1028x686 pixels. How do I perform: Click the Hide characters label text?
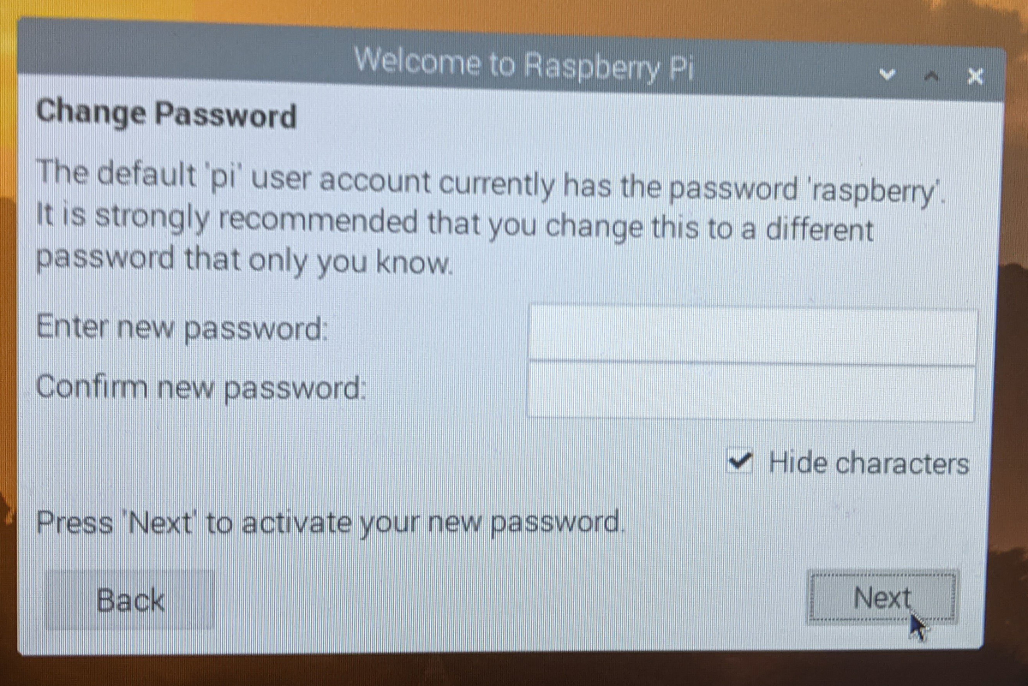tap(869, 463)
